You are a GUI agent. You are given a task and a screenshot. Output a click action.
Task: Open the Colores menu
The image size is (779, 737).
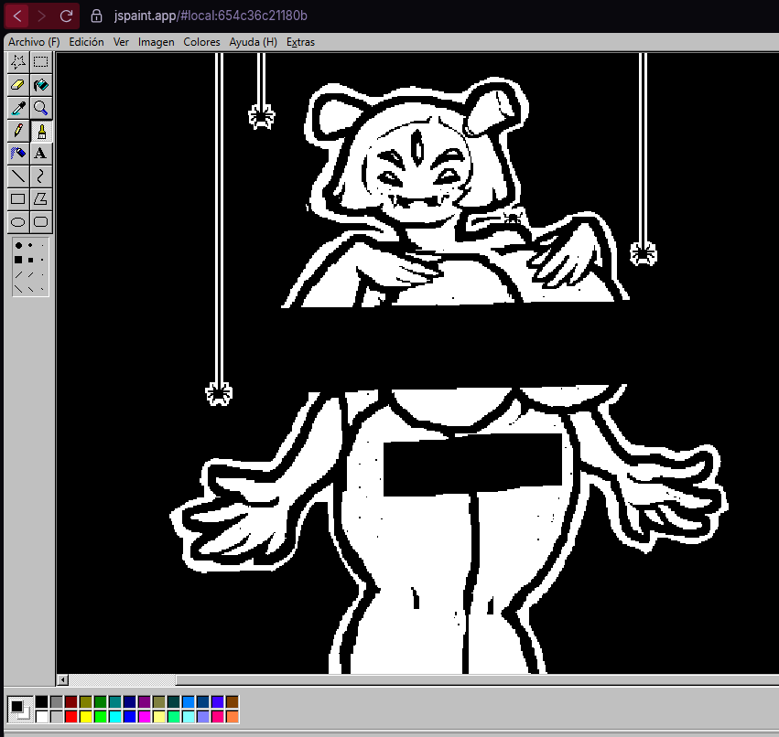click(201, 42)
